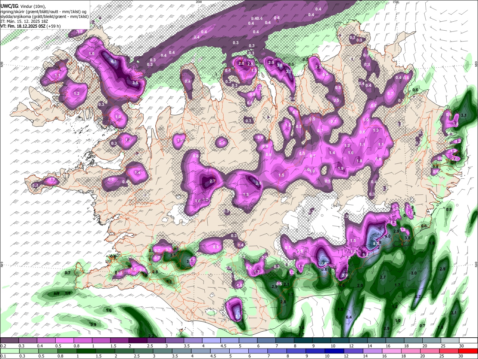Select the pale grey swatch between 25 and 30 in the upper legend row
Viewport: 478px width, 359px height.
click(450, 340)
